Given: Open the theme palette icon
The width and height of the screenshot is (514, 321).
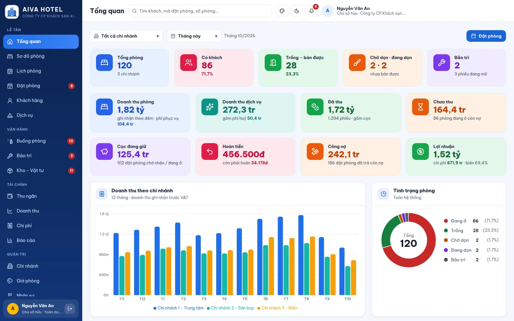Looking at the screenshot, I should (x=282, y=11).
